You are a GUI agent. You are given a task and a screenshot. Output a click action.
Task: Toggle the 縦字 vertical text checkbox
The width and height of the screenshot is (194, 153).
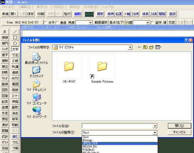tap(152, 23)
